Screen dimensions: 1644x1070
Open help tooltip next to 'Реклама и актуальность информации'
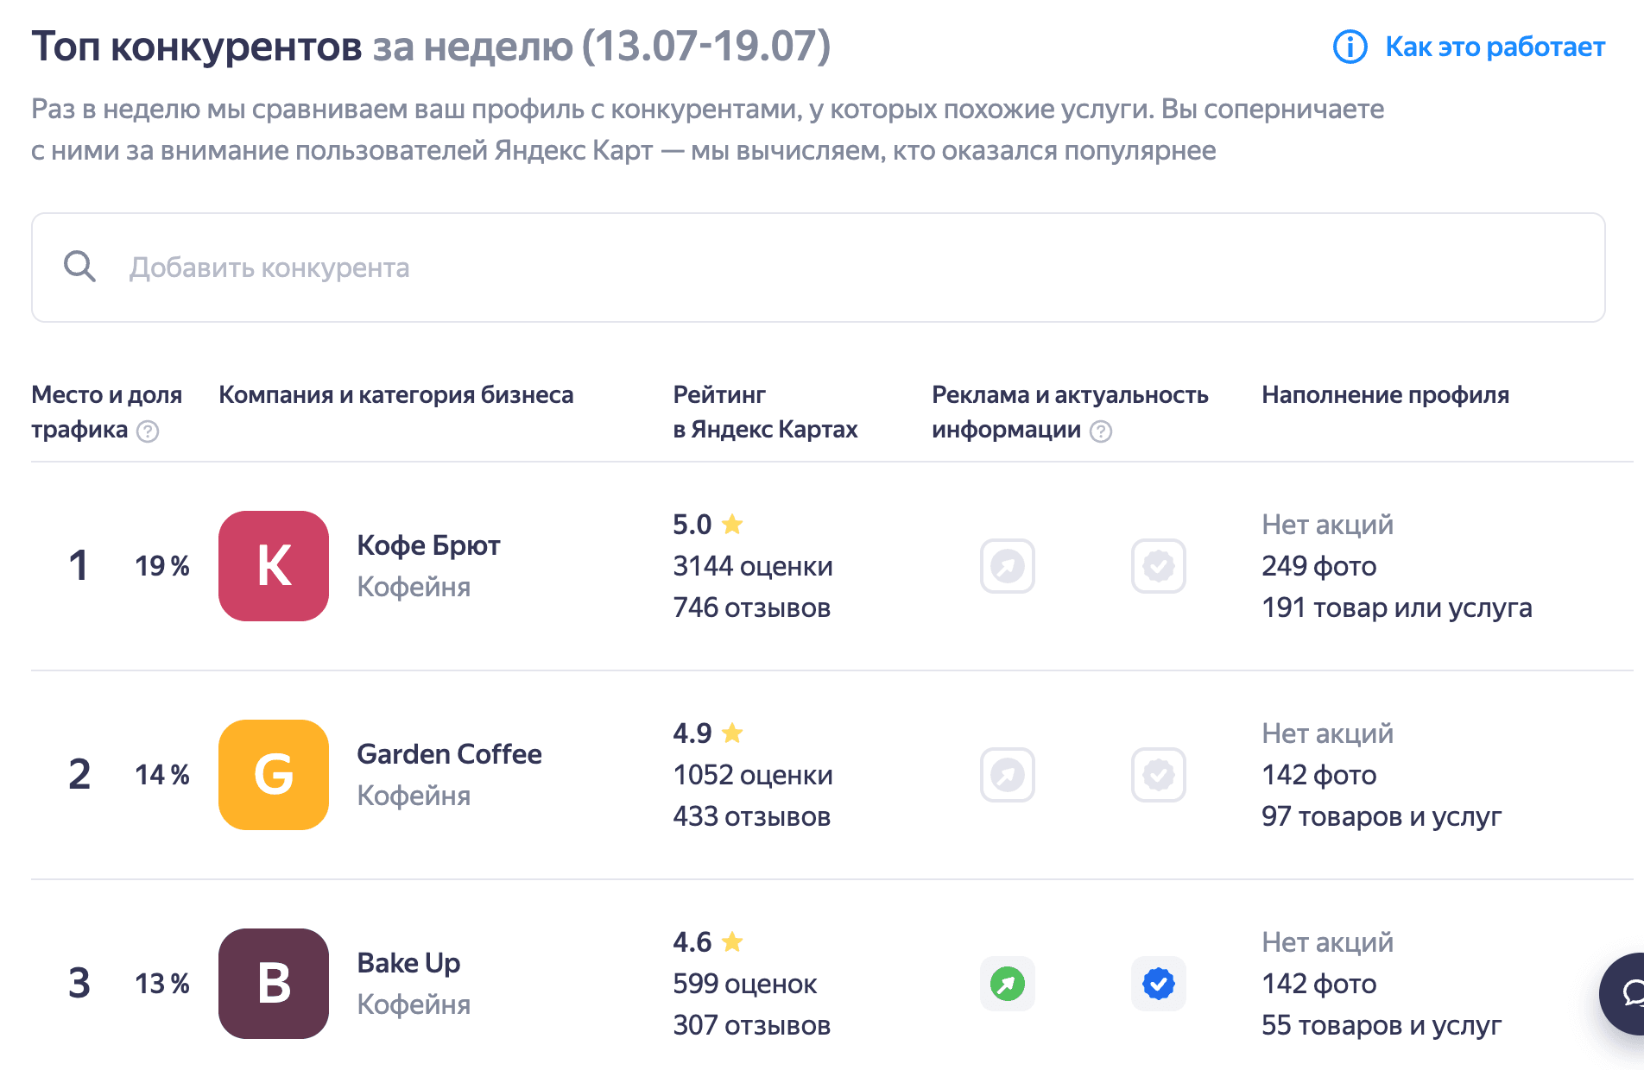point(1101,431)
